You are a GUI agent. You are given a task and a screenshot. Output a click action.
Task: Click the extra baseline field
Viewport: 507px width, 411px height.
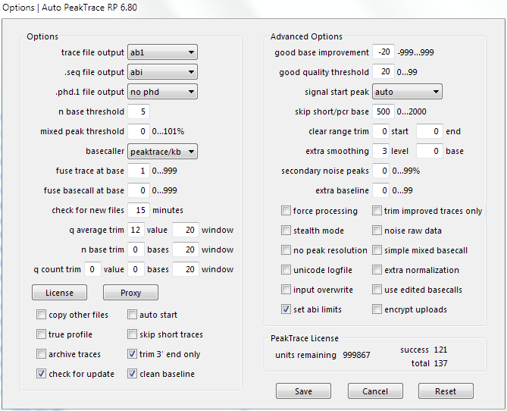coord(380,190)
